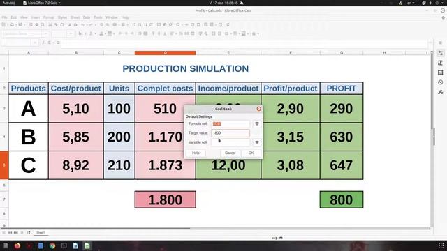Screen dimensions: 447x251
Task: Focus the Variable cell input field
Action: click(230, 142)
